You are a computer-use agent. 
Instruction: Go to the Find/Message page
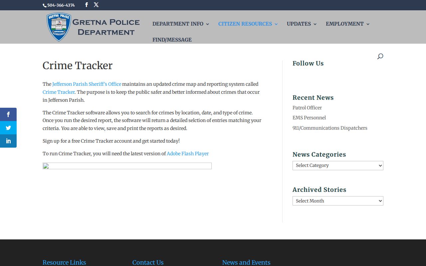(172, 40)
